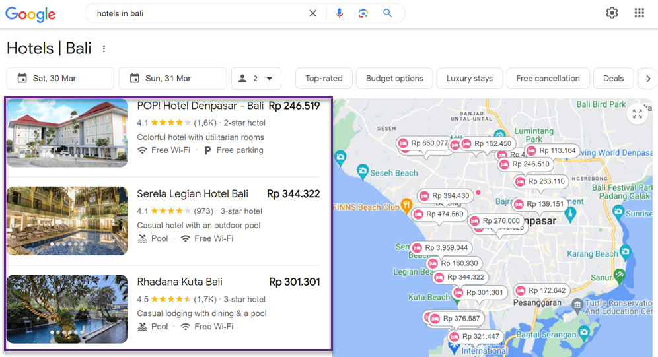The width and height of the screenshot is (658, 357).
Task: Click the Rp 394.430 map pin
Action: click(445, 196)
